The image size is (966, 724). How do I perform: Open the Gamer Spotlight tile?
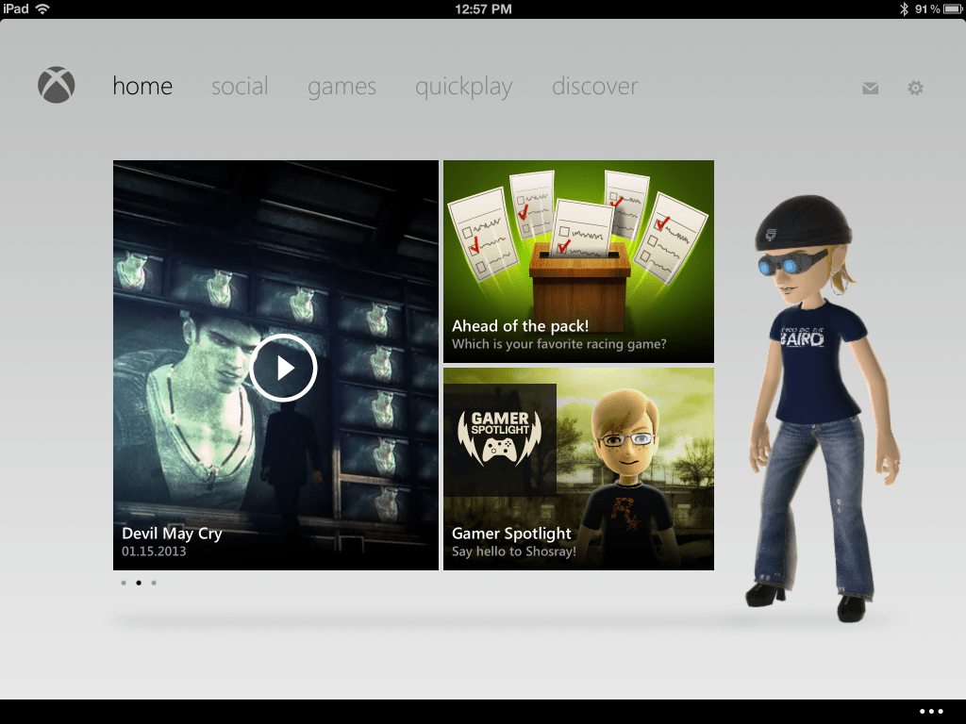click(578, 469)
